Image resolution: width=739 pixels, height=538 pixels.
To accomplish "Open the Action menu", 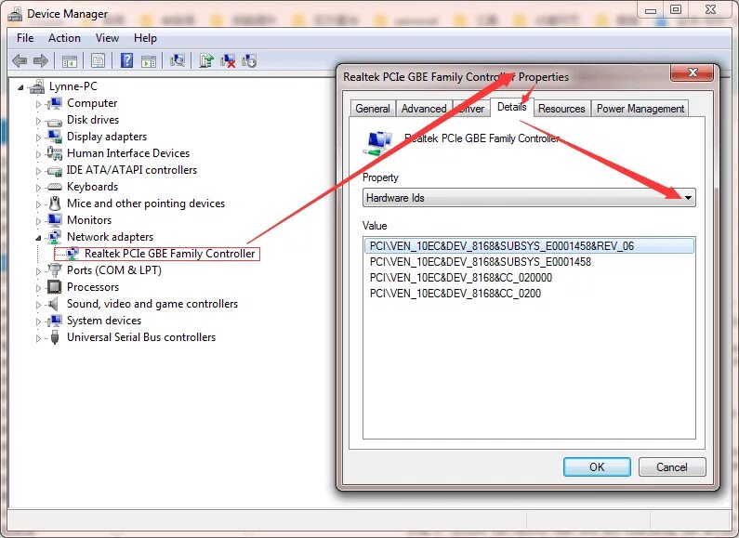I will tap(64, 38).
